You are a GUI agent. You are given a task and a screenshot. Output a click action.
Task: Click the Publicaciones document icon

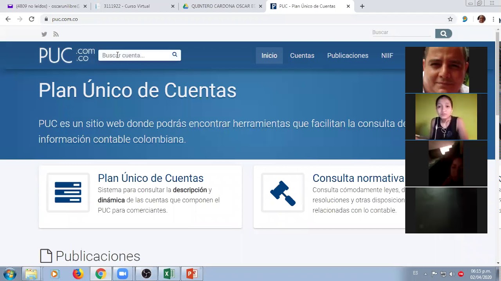(46, 256)
